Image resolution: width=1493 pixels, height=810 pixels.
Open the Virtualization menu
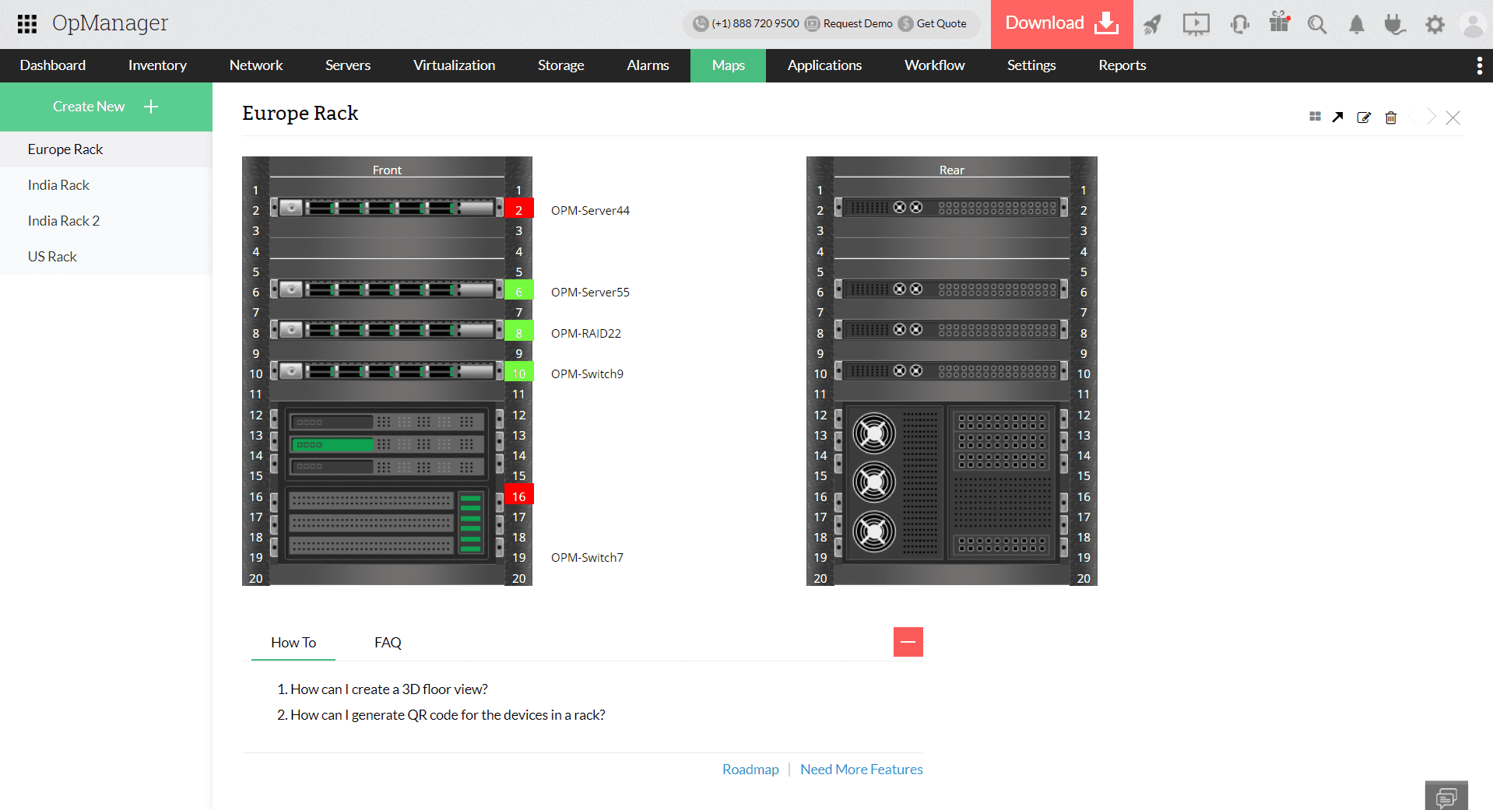pyautogui.click(x=454, y=65)
